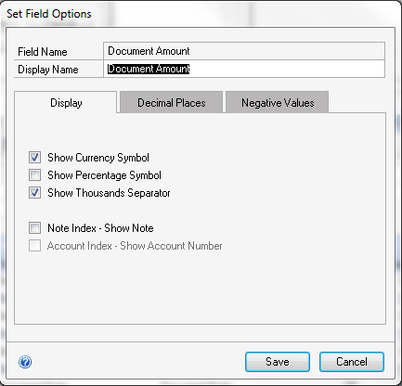The image size is (402, 386).
Task: Cancel the Set Field Options dialog
Action: click(x=352, y=362)
